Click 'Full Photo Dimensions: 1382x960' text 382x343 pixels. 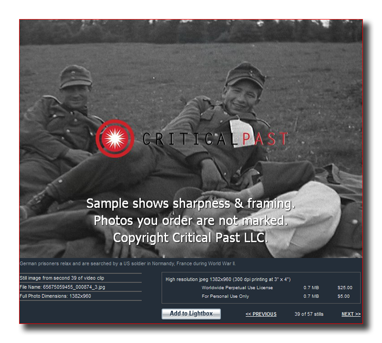(55, 296)
